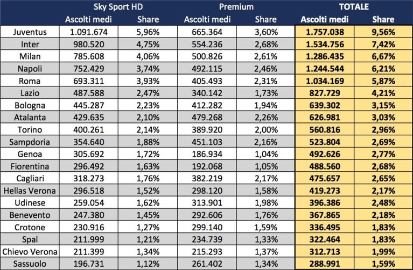Image resolution: width=413 pixels, height=270 pixels.
Task: Click the Chievo Verona team cell
Action: click(x=30, y=252)
